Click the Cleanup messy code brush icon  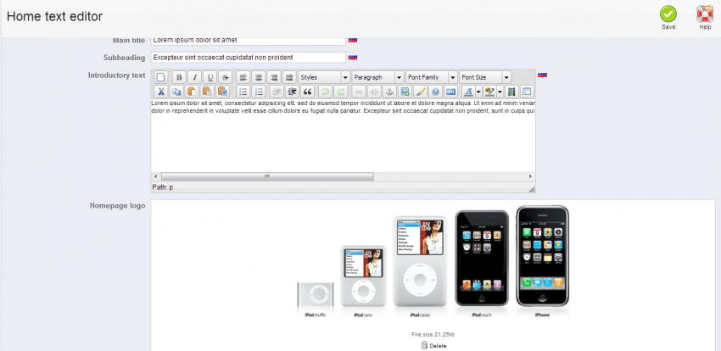[x=420, y=91]
